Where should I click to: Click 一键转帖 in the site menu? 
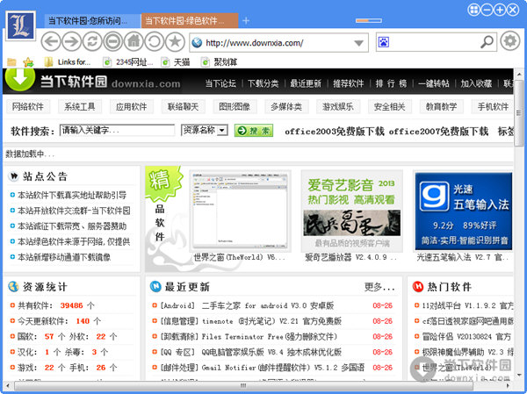pos(434,83)
